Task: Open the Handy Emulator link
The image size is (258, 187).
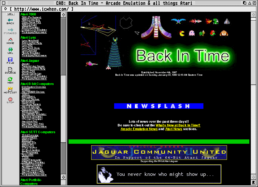Action: [x=31, y=53]
